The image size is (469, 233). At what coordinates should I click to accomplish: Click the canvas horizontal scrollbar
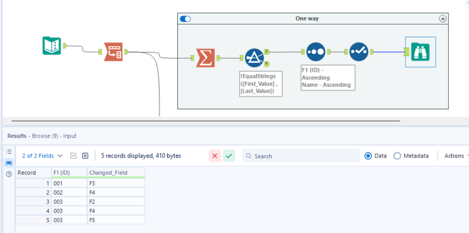point(205,121)
